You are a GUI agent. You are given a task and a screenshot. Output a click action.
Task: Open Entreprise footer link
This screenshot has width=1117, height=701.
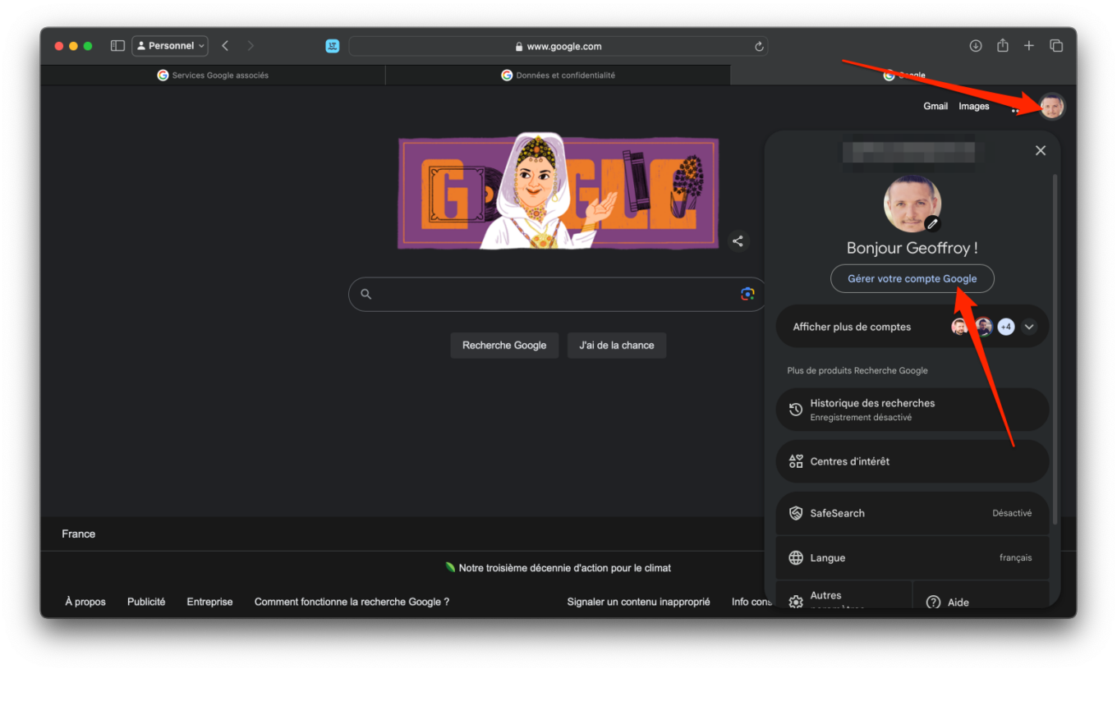[x=209, y=602]
